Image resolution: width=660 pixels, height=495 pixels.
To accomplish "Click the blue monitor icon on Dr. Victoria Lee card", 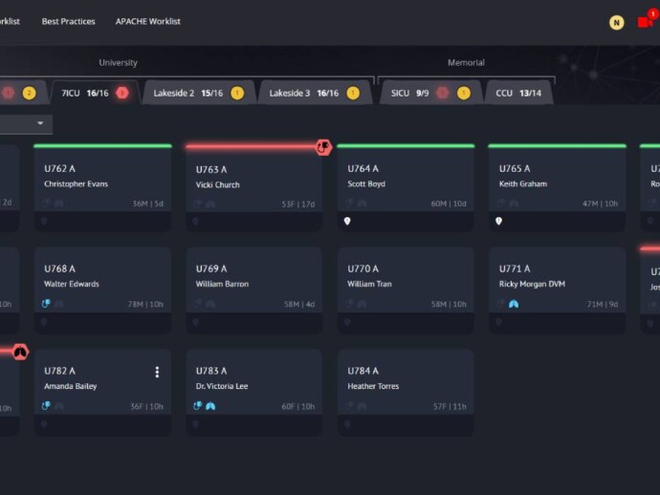I will click(x=197, y=406).
